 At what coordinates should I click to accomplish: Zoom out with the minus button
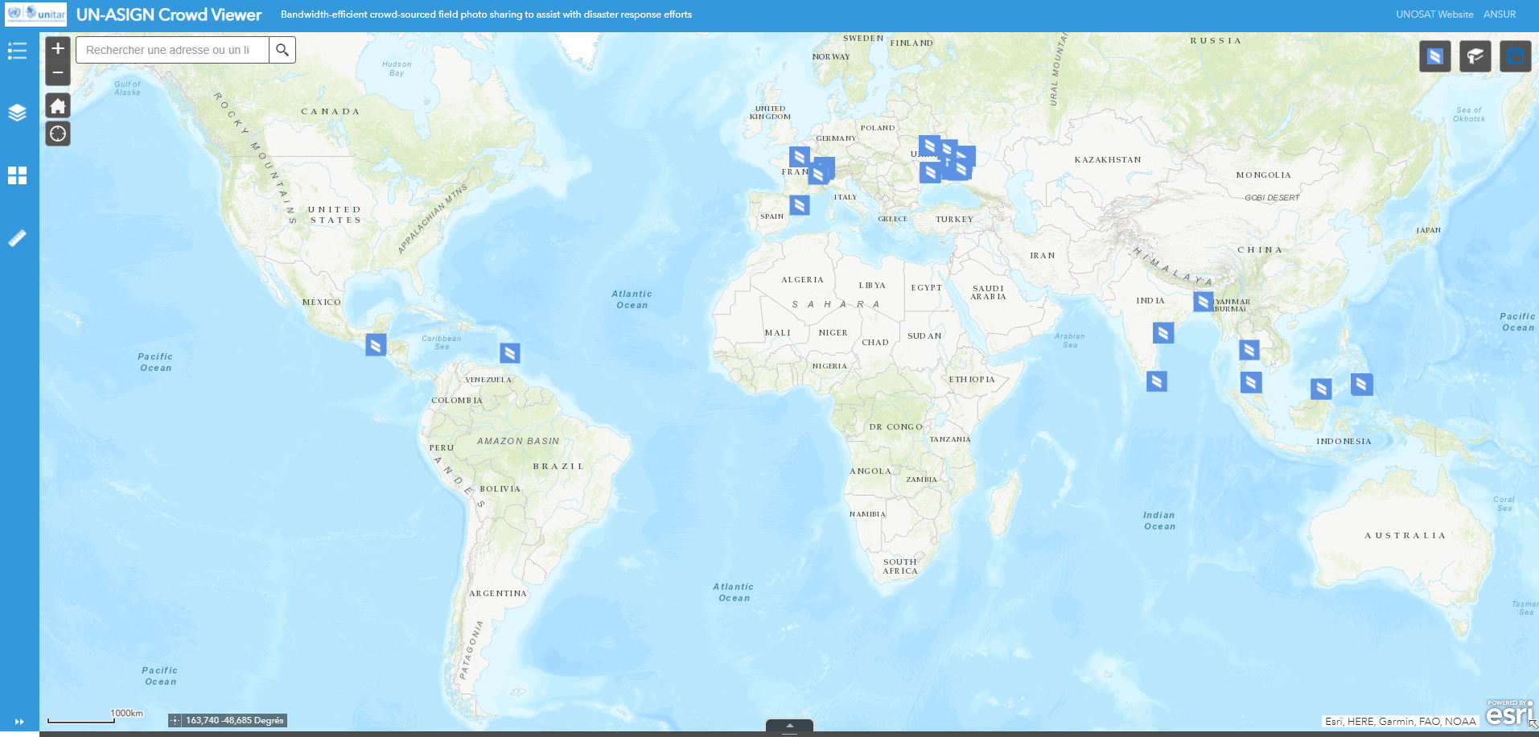coord(58,72)
